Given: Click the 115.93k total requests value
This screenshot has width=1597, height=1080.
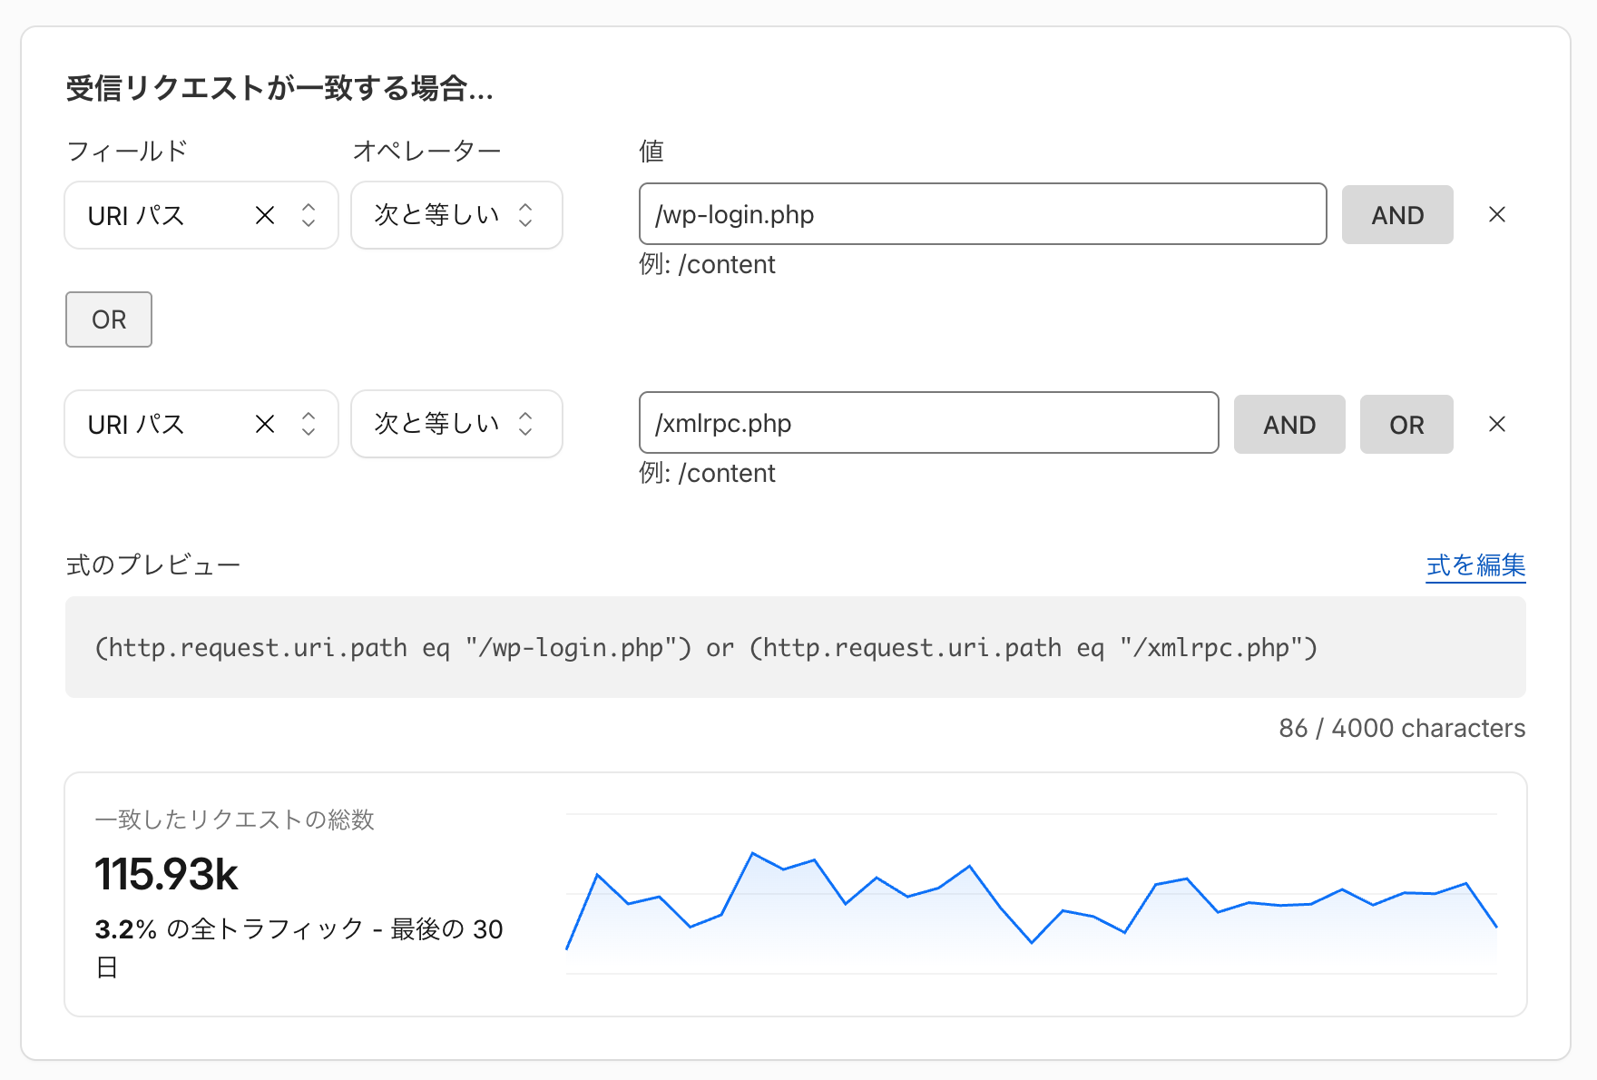Looking at the screenshot, I should pyautogui.click(x=166, y=874).
